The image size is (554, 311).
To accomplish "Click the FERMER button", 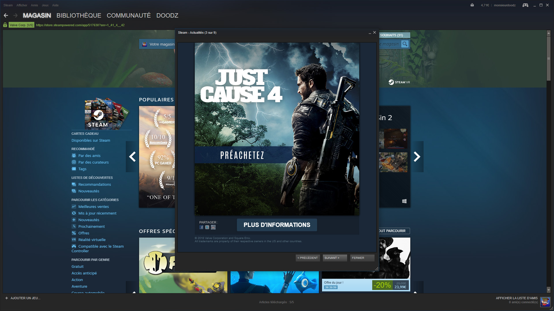I will pos(362,258).
